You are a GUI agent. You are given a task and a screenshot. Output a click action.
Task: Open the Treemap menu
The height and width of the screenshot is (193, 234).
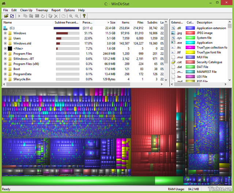[x=42, y=10]
